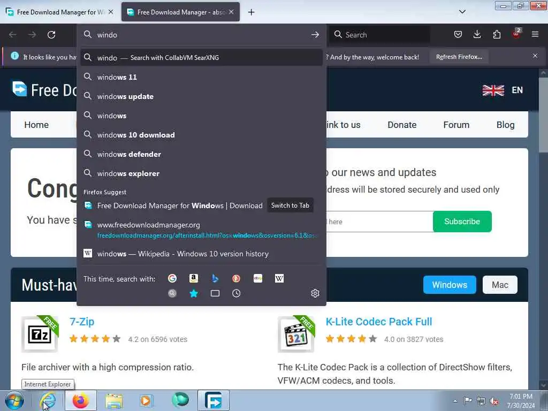
Task: Reload the current page
Action: [x=51, y=35]
